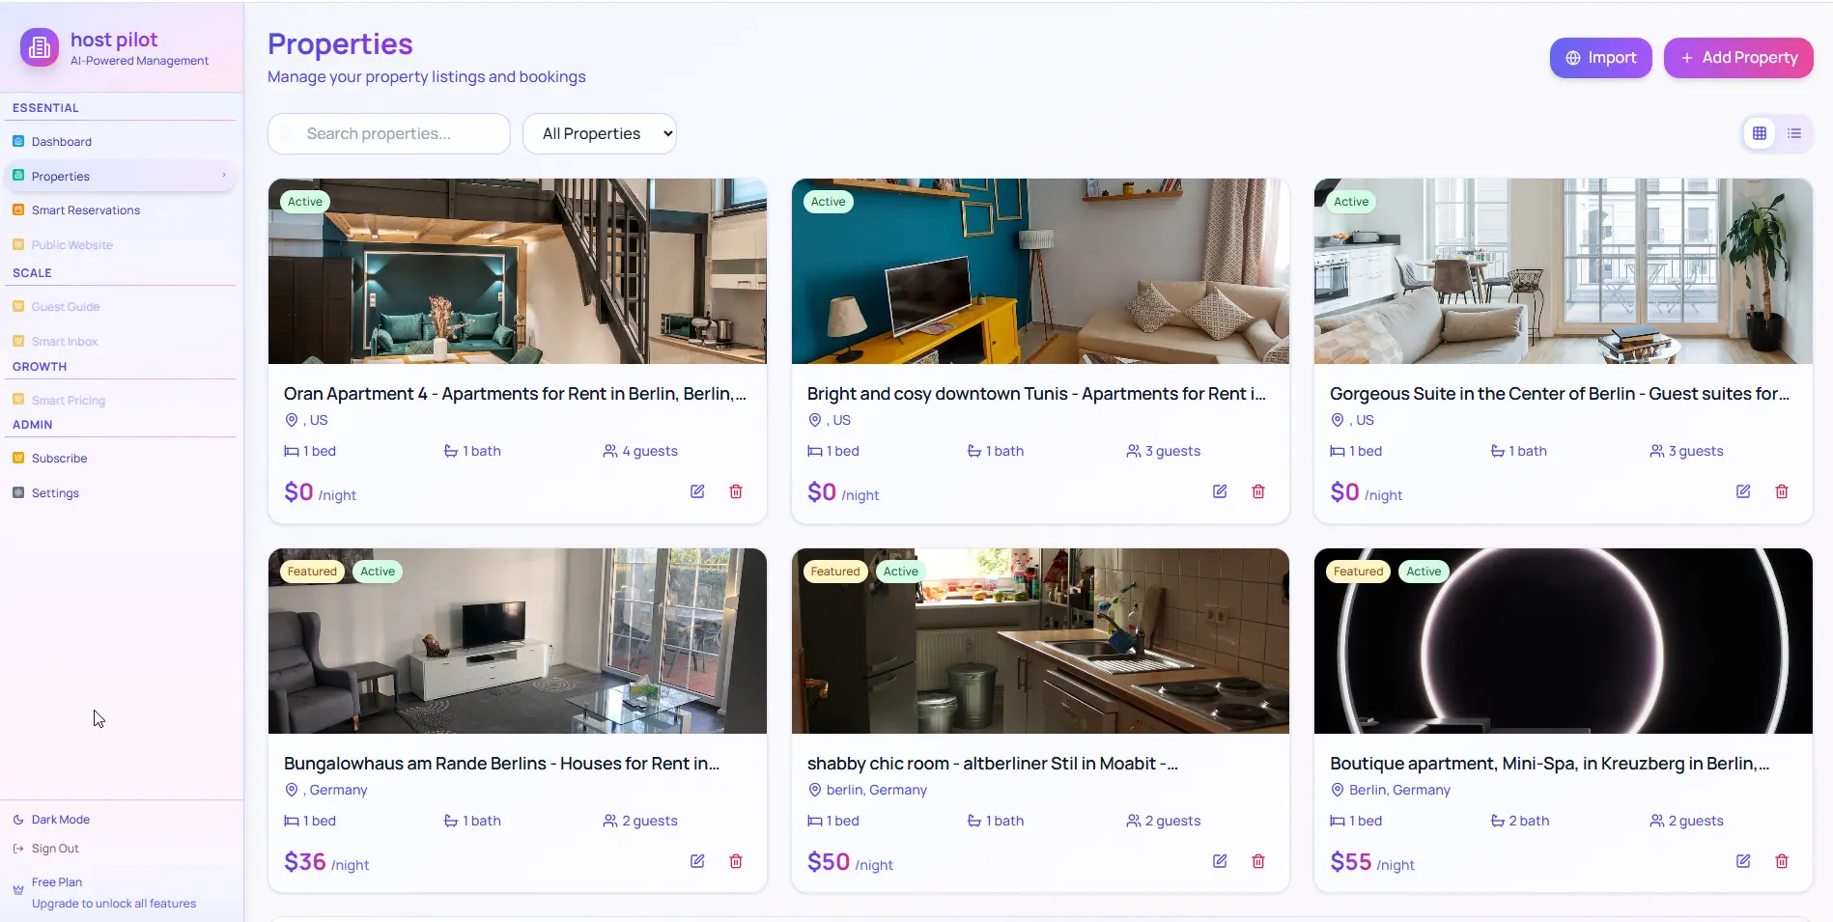Delete the shabby chic room listing
The image size is (1833, 922).
point(1257,860)
